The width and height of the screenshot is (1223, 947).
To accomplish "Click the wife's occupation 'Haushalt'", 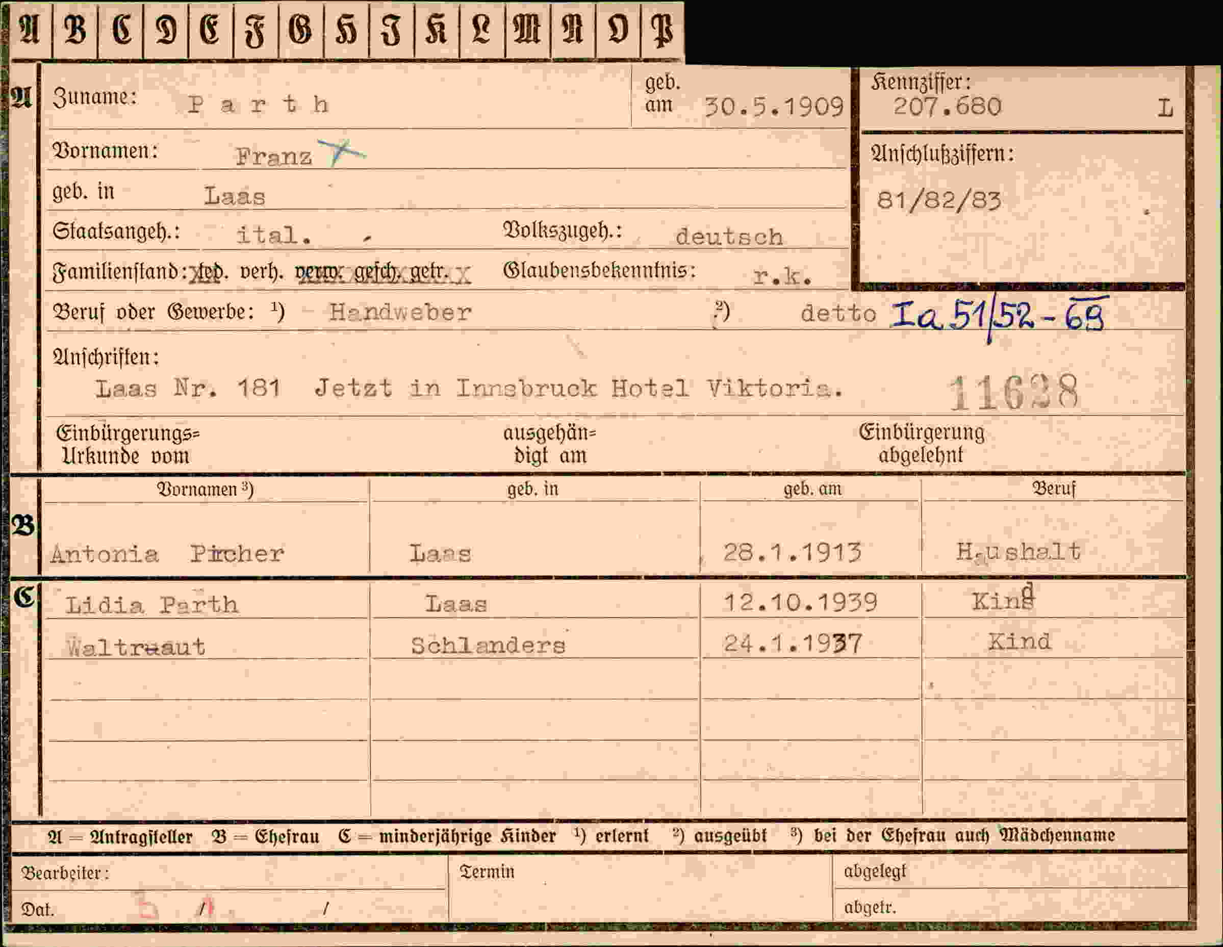I will pos(1018,552).
